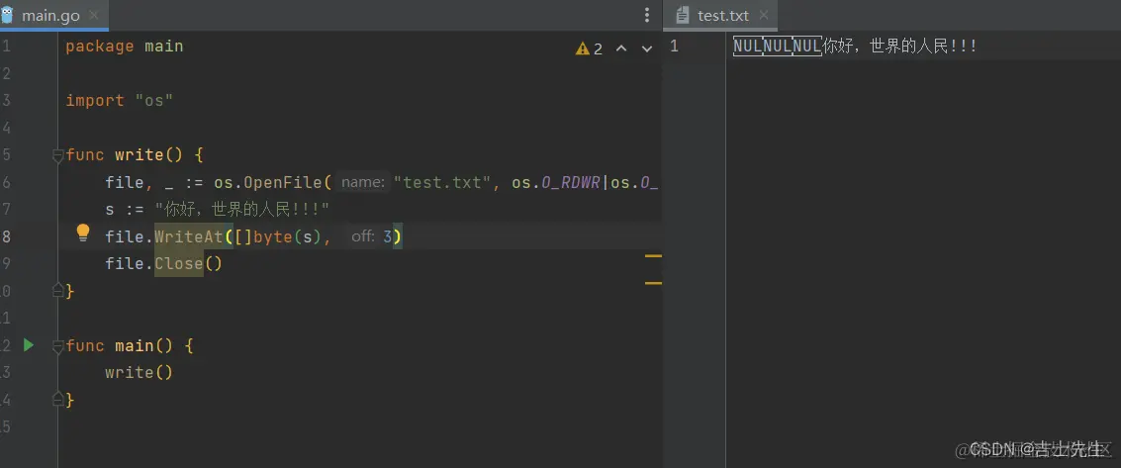Run main function with green gutter arrow
This screenshot has width=1121, height=468.
point(28,345)
